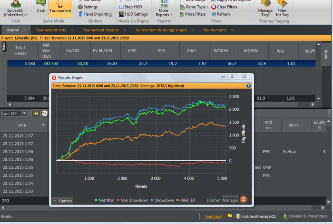Close the Tournament Winnings Graph tab

tap(193, 30)
